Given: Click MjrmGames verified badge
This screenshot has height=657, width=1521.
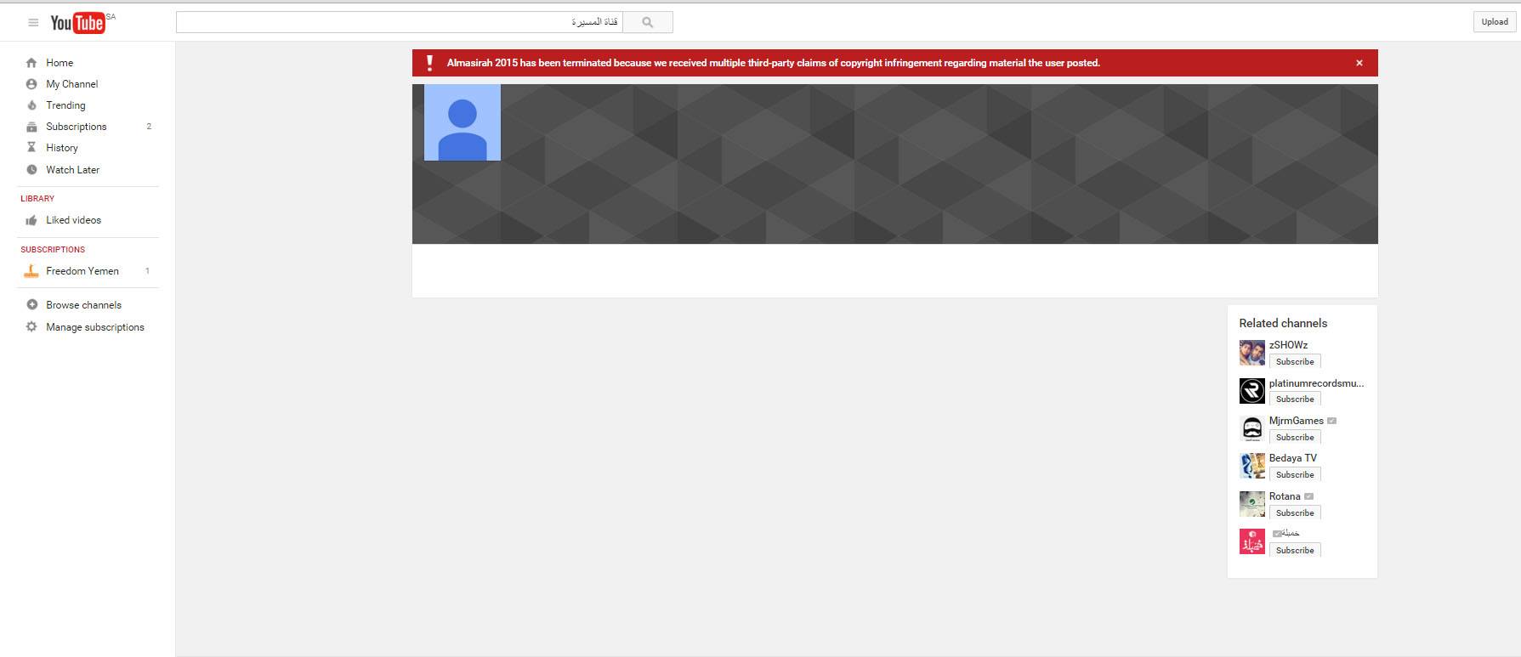Looking at the screenshot, I should pyautogui.click(x=1332, y=421).
